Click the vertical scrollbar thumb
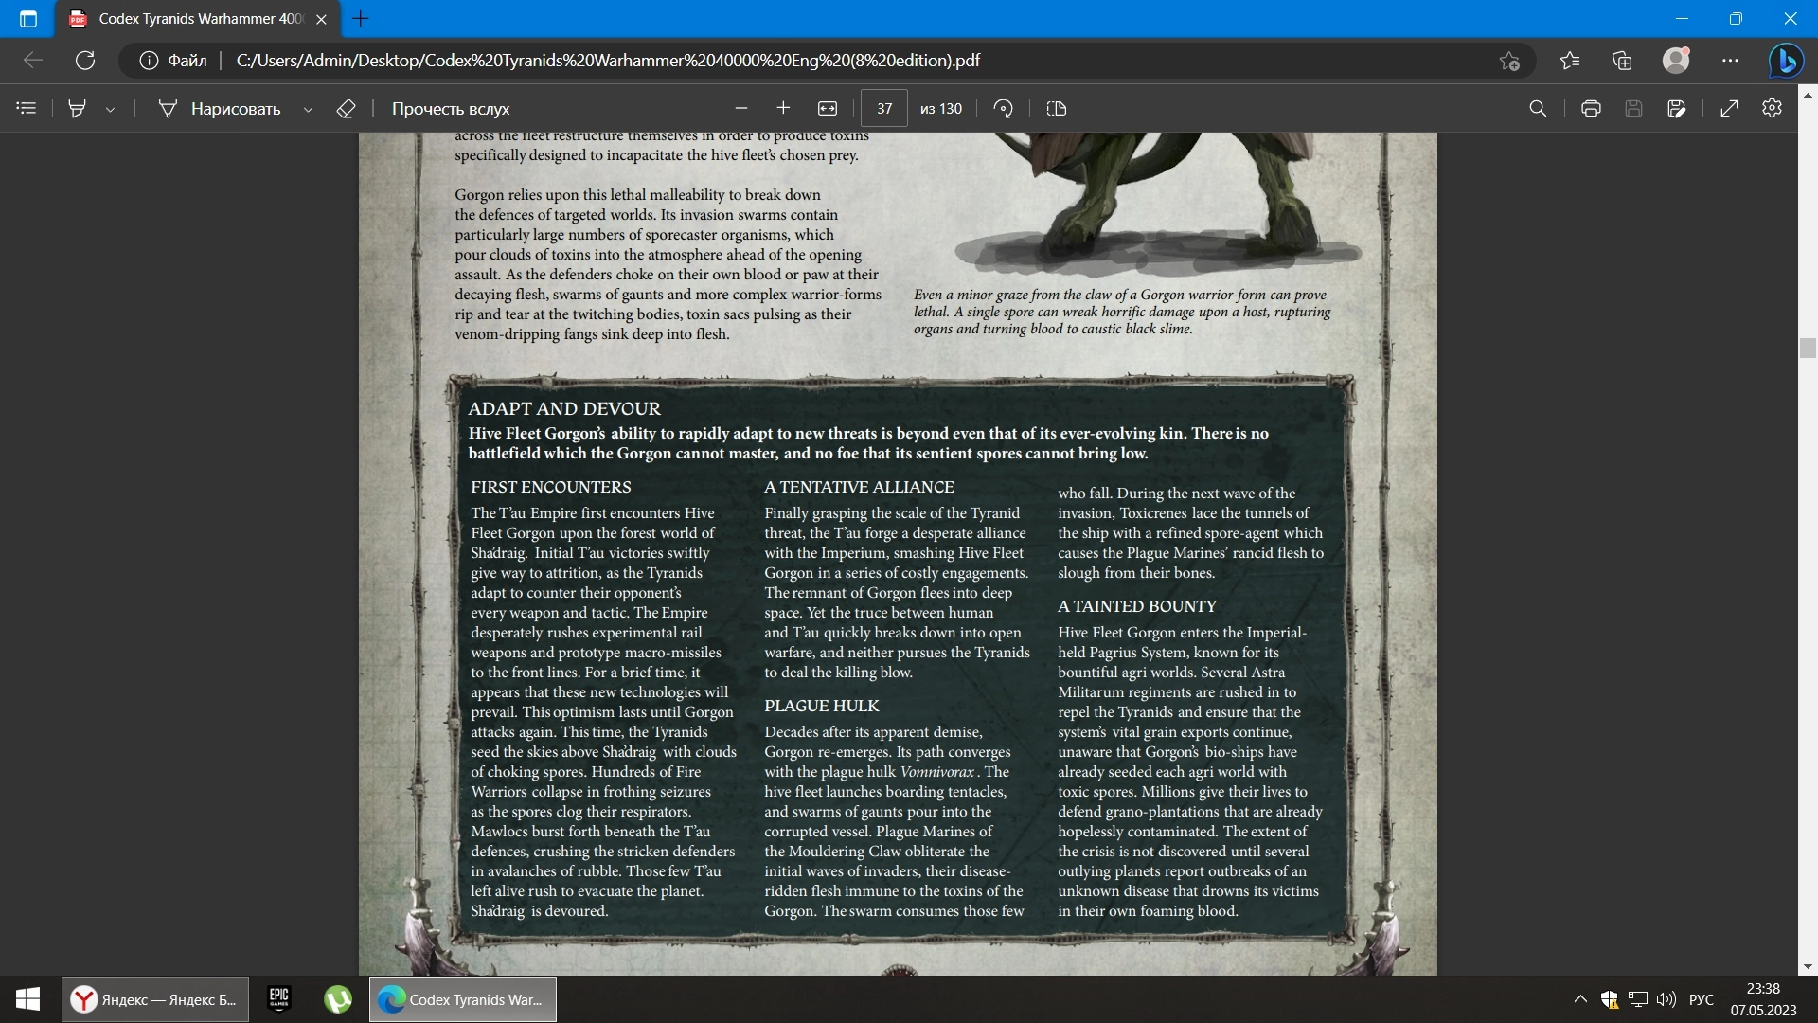 point(1808,348)
